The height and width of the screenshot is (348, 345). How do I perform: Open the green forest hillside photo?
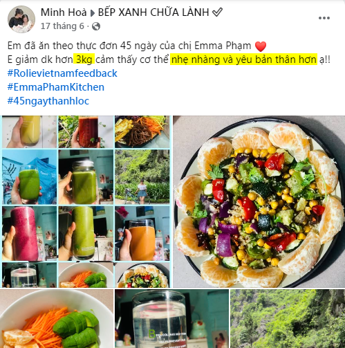click(288, 318)
